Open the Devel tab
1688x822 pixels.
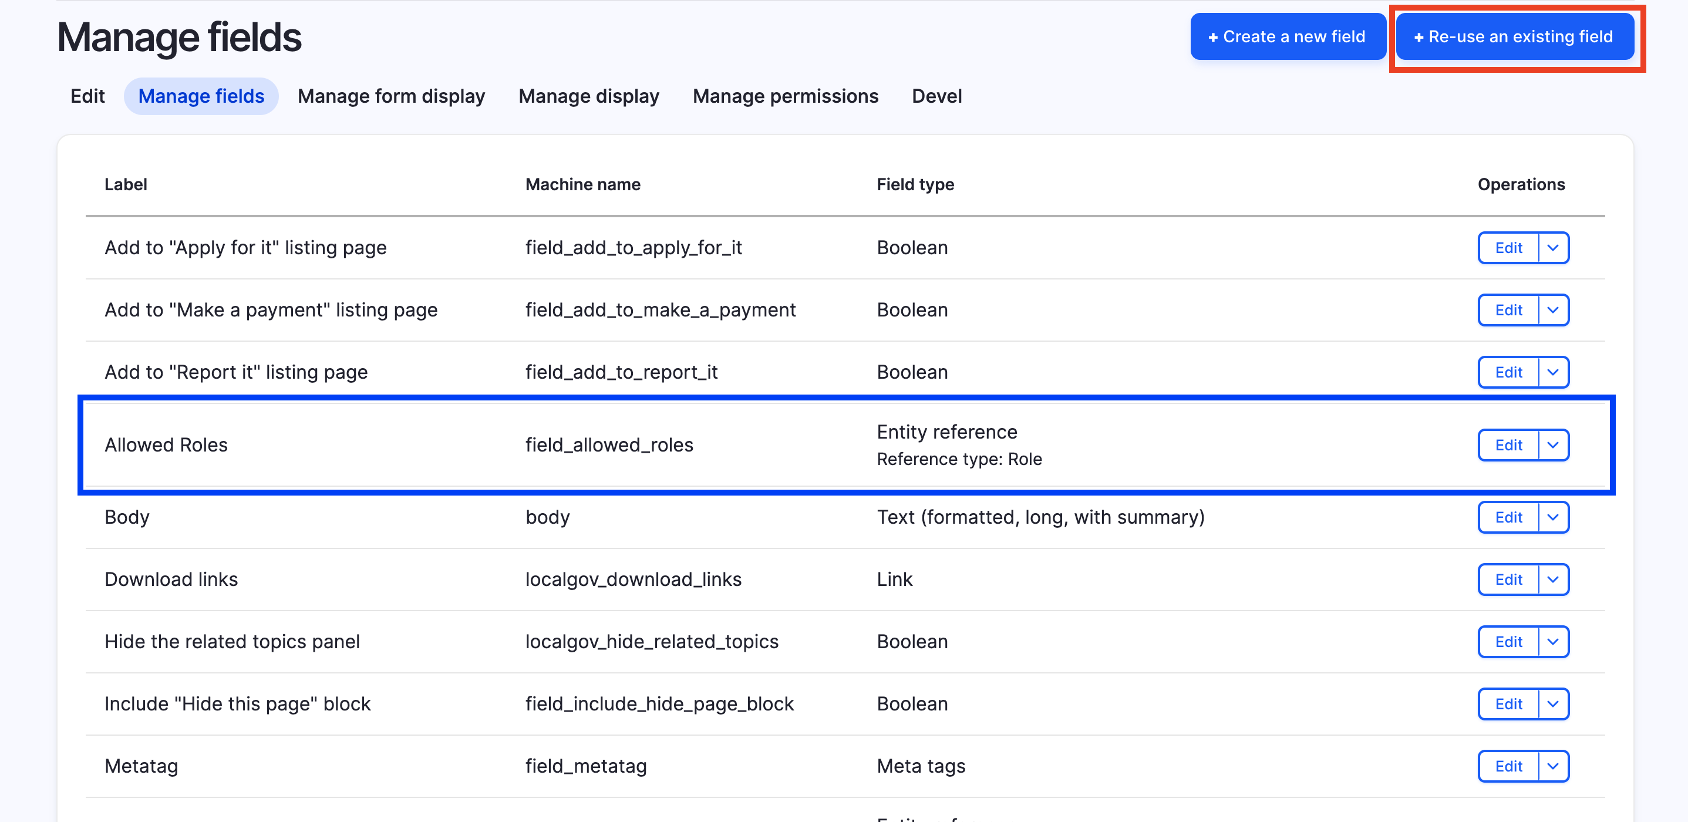[x=936, y=96]
